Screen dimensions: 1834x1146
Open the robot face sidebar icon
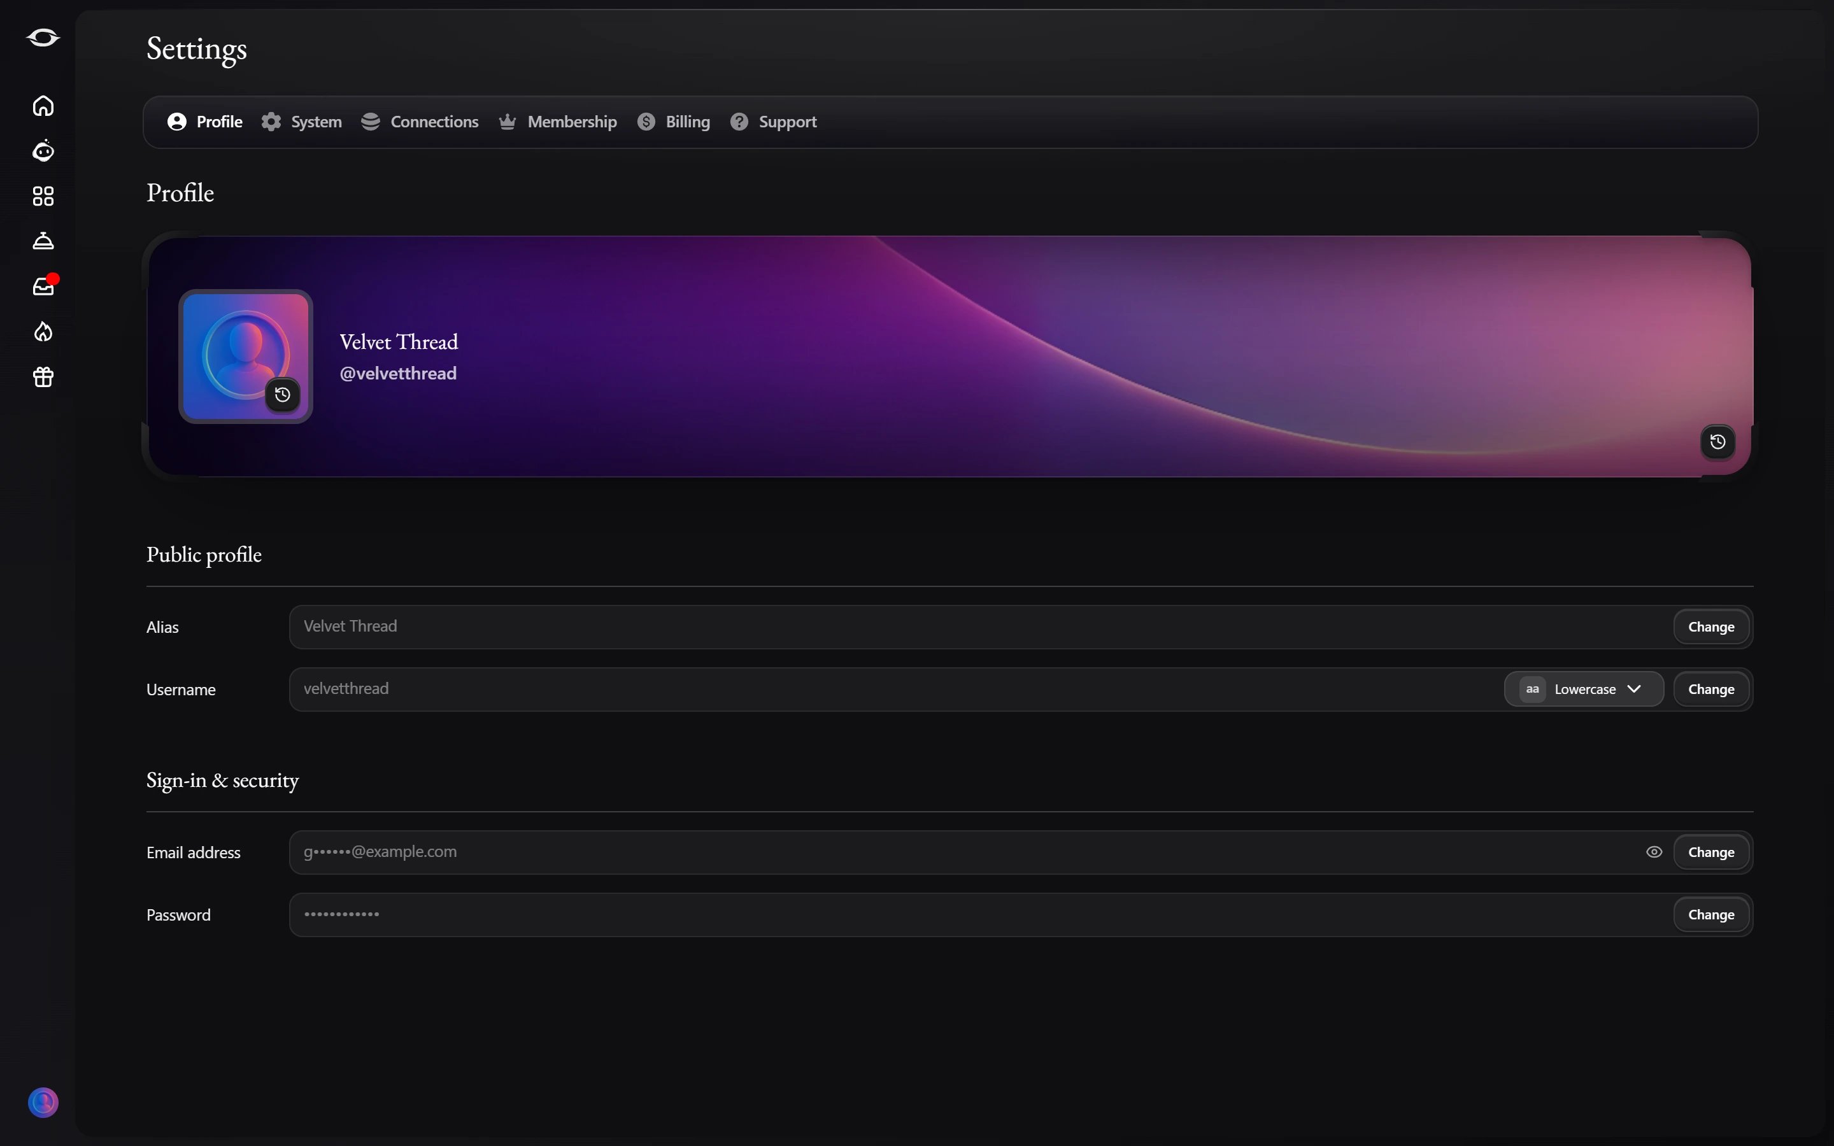coord(43,151)
